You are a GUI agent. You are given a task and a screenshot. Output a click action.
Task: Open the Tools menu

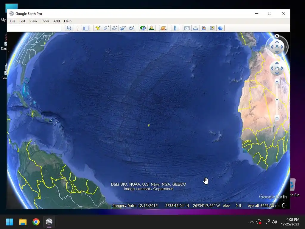tap(45, 21)
